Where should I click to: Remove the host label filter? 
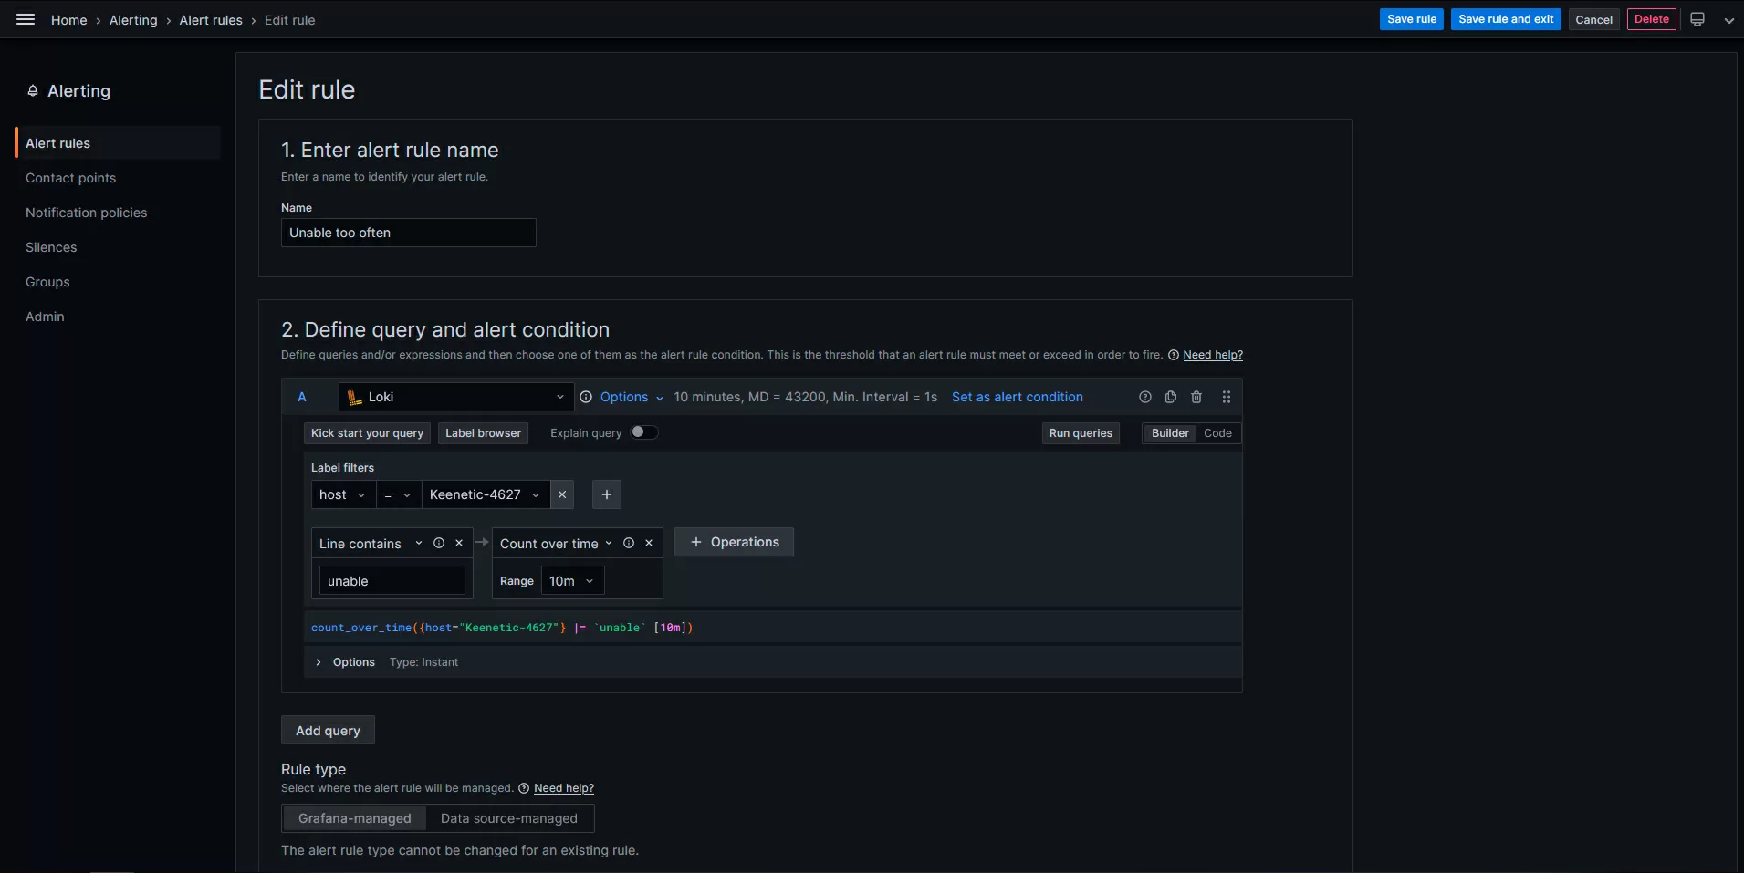(562, 494)
